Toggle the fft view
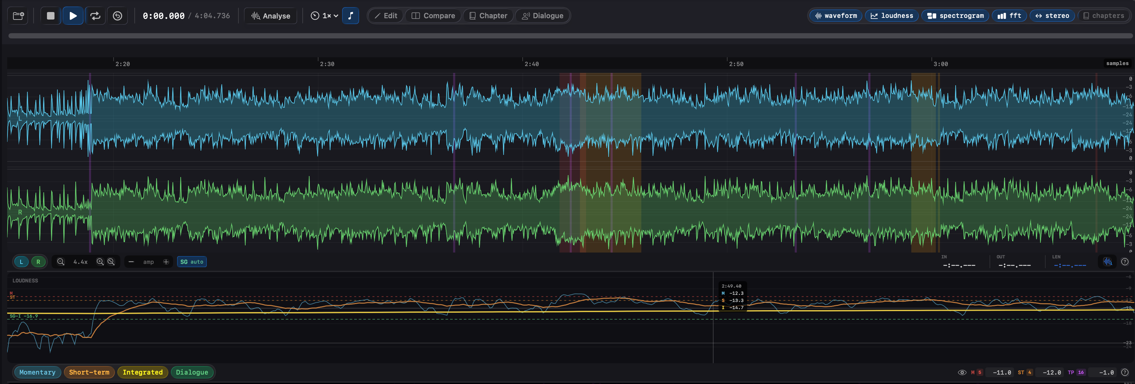The height and width of the screenshot is (384, 1135). [x=1009, y=16]
